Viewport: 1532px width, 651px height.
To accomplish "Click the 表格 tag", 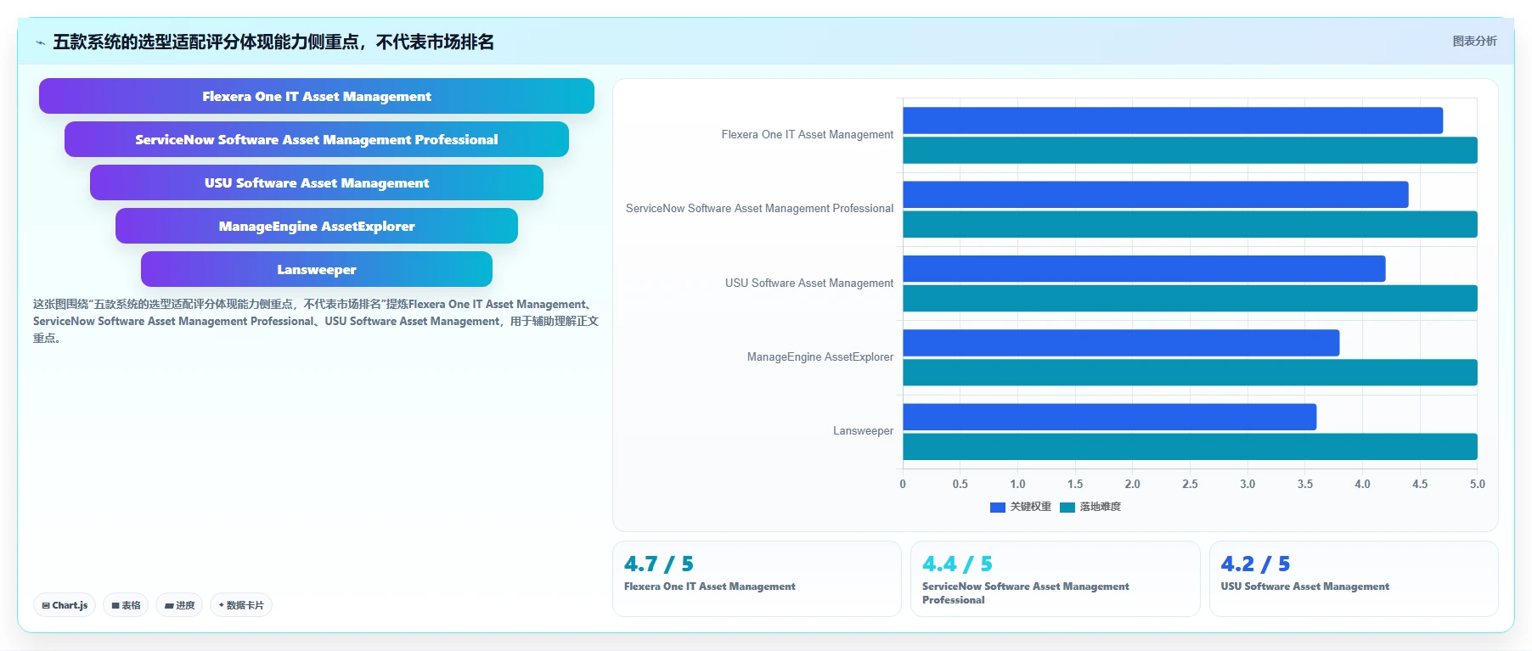I will pyautogui.click(x=126, y=605).
